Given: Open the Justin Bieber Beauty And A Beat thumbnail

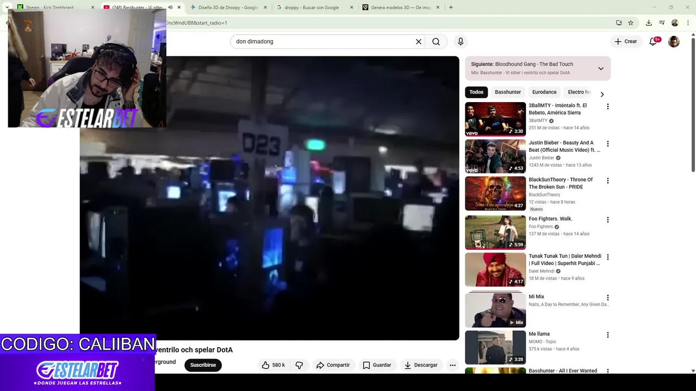Looking at the screenshot, I should (495, 156).
